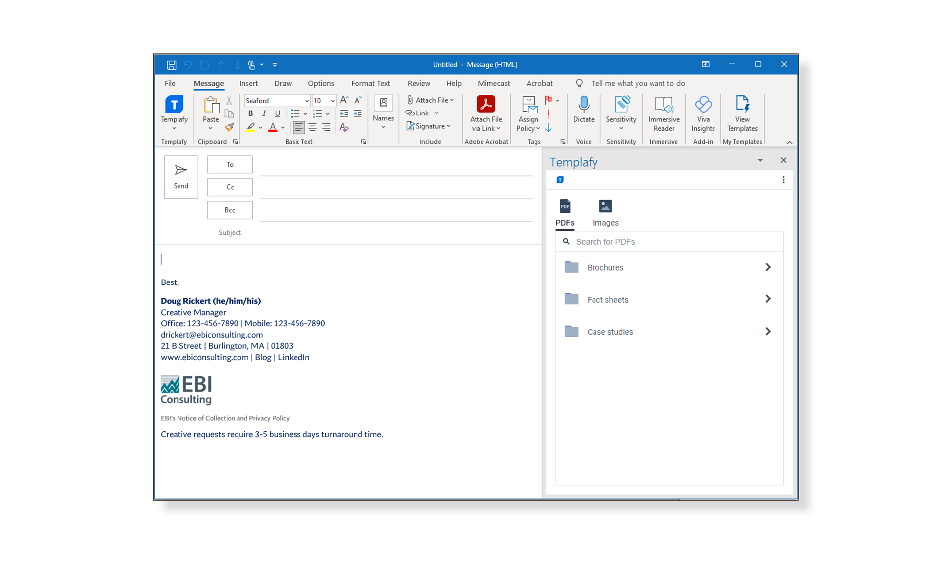Click the Save icon in title bar
The width and height of the screenshot is (952, 565).
pos(172,65)
